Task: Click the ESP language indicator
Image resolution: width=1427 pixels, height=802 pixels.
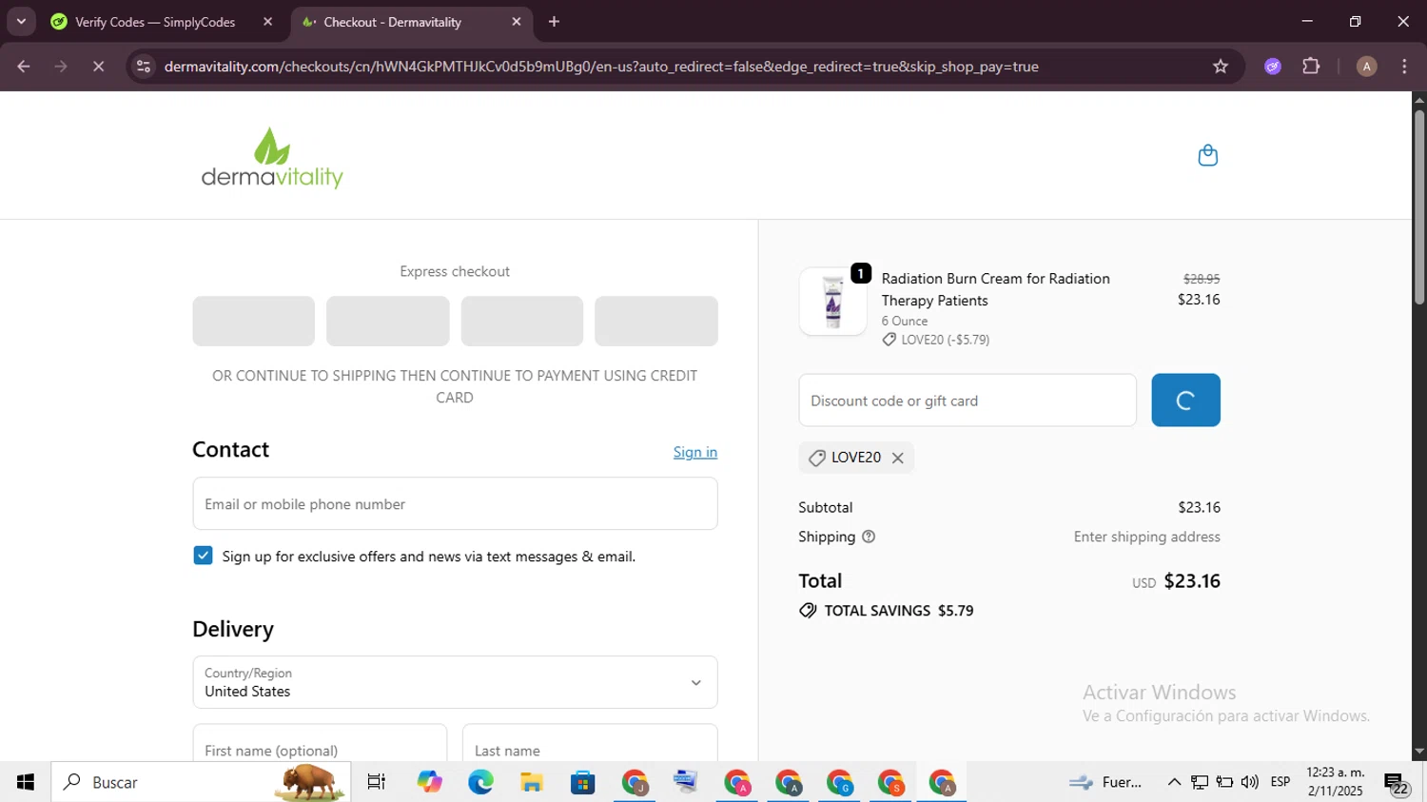Action: [1280, 782]
